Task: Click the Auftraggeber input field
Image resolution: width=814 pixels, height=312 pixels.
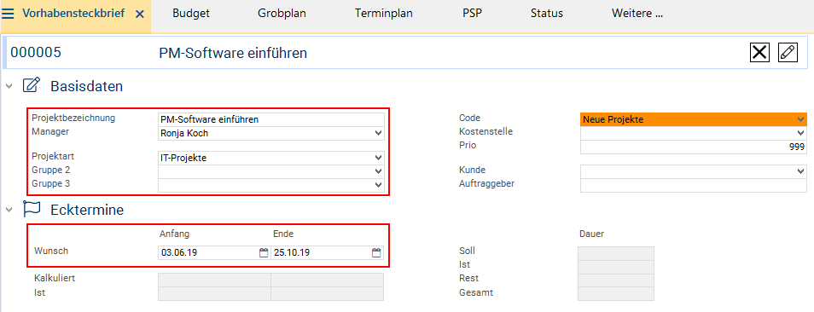Action: click(x=694, y=185)
